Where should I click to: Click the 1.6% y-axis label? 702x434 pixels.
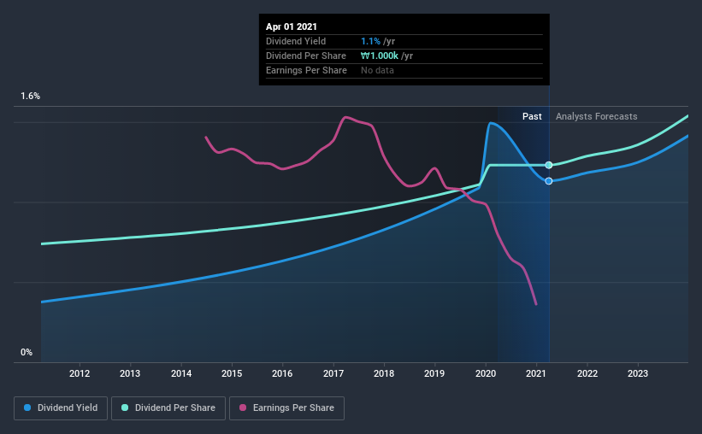pyautogui.click(x=31, y=97)
